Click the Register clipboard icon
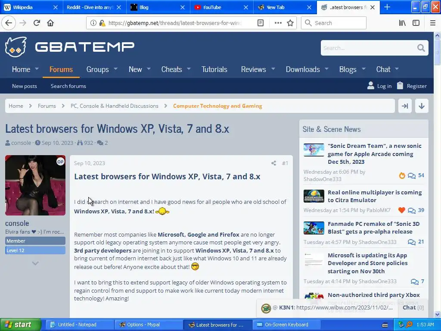The width and height of the screenshot is (441, 331). coord(400,85)
